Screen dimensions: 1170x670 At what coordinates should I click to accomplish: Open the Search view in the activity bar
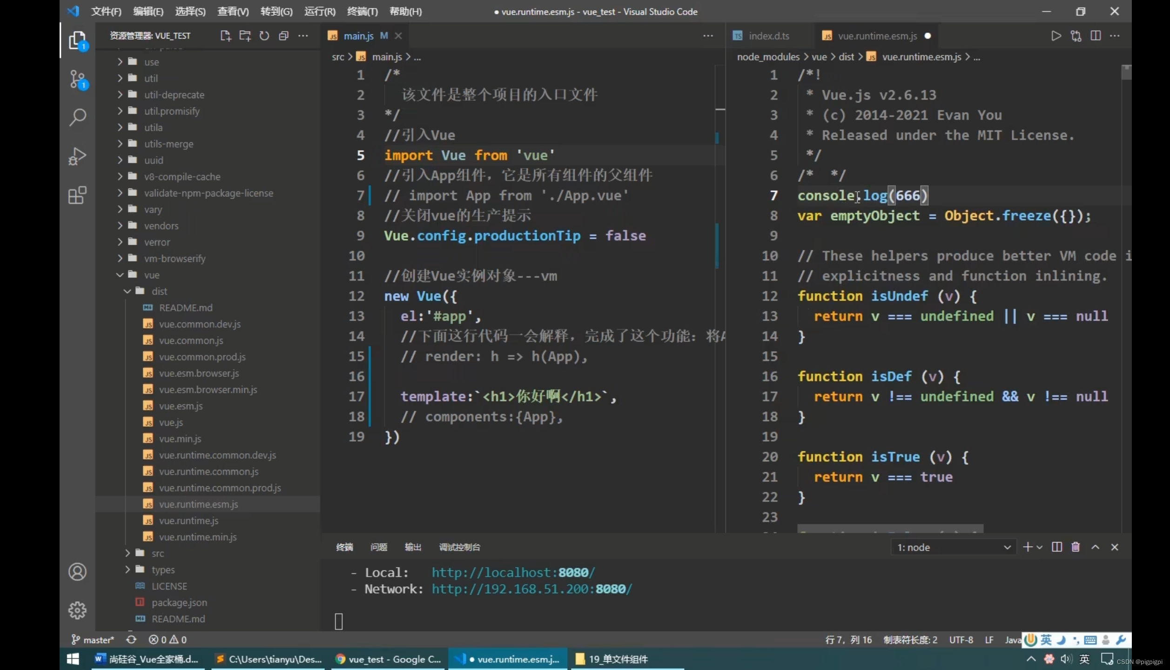tap(77, 117)
